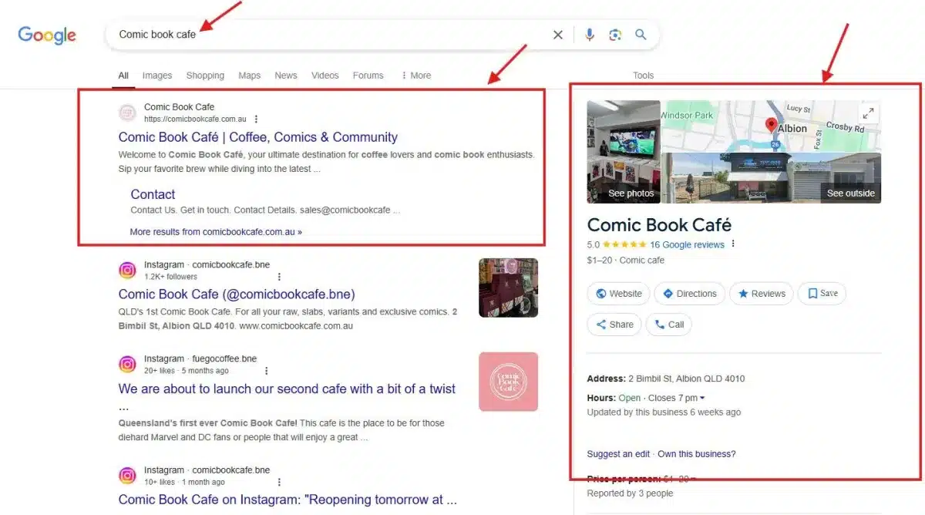925x515 pixels.
Task: Switch to the Shopping tab
Action: pyautogui.click(x=205, y=76)
